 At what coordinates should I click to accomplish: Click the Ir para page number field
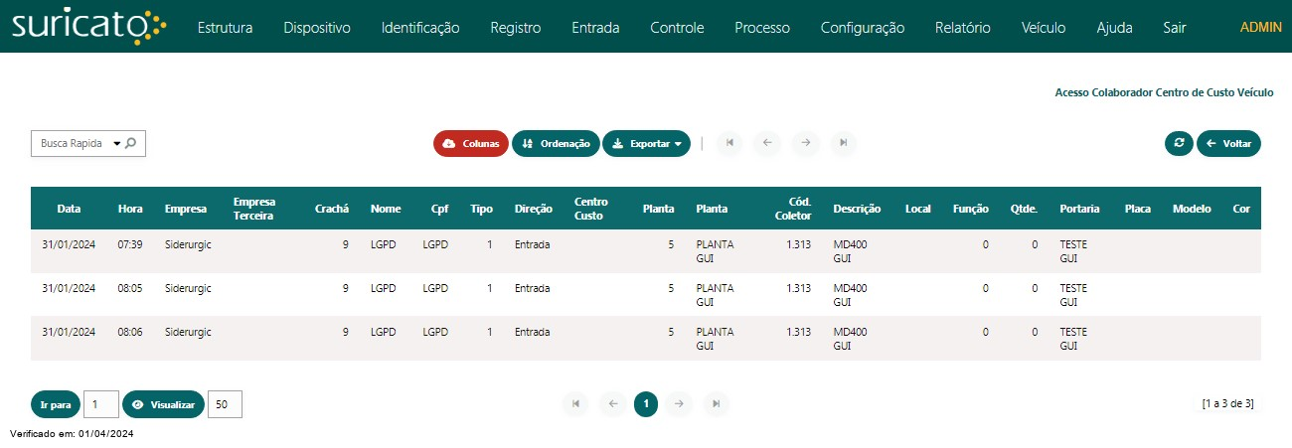pyautogui.click(x=101, y=404)
